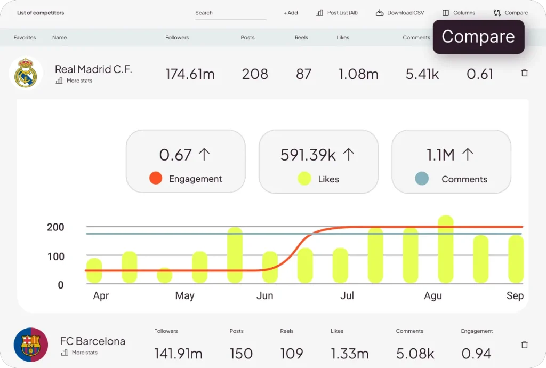Click the Real Madrid club logo
Image resolution: width=546 pixels, height=368 pixels.
(26, 74)
